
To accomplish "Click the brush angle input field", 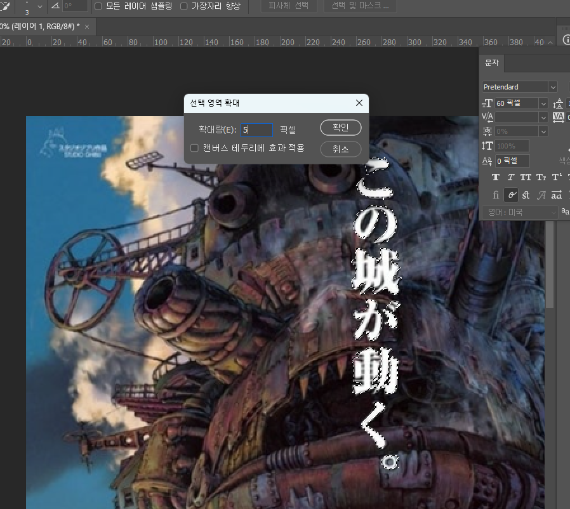I will [x=75, y=6].
